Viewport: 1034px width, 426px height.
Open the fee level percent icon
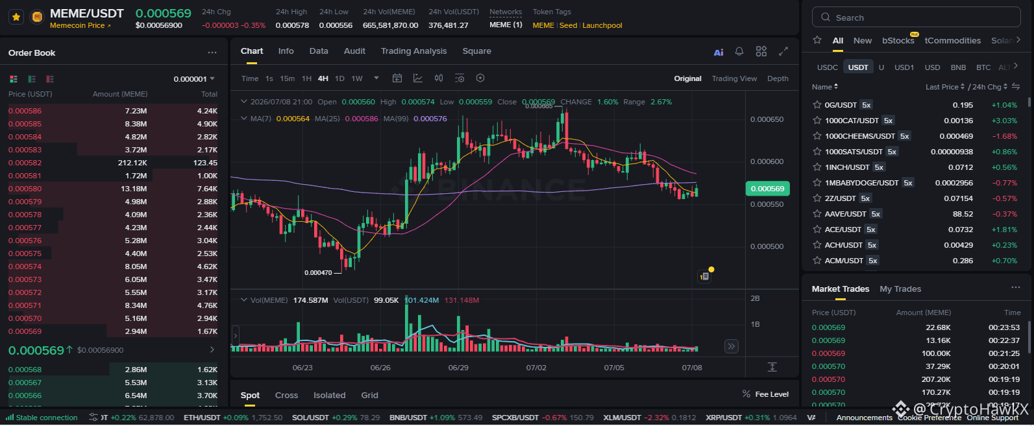pyautogui.click(x=746, y=394)
